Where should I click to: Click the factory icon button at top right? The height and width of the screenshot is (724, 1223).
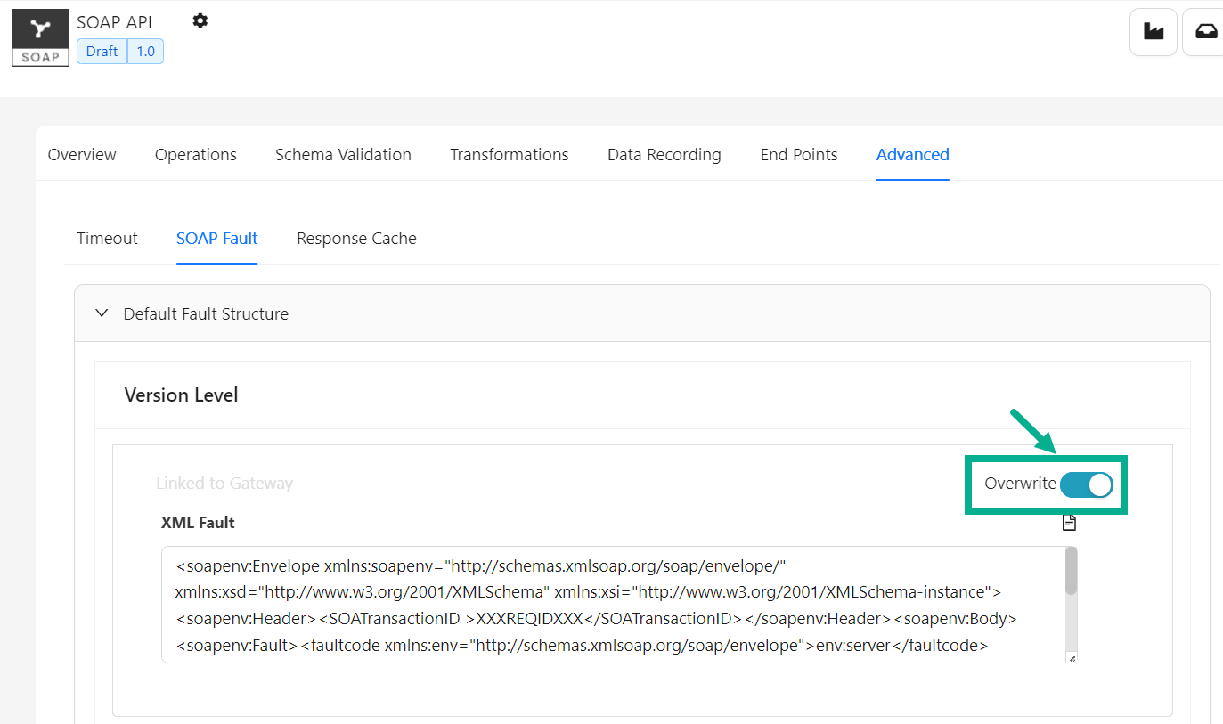1154,32
